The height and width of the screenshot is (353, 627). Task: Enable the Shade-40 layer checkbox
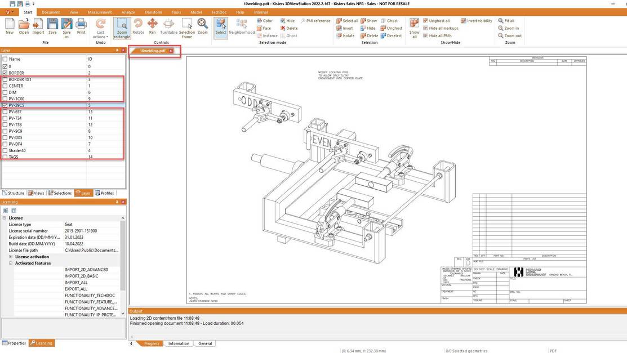[x=5, y=150]
